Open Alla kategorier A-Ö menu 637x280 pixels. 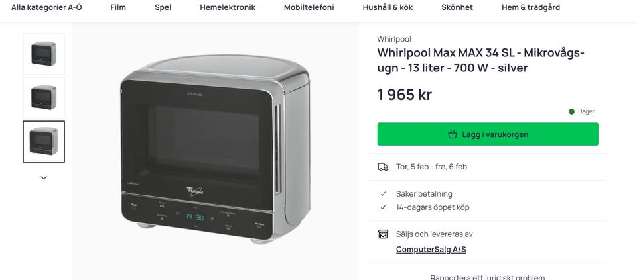46,7
